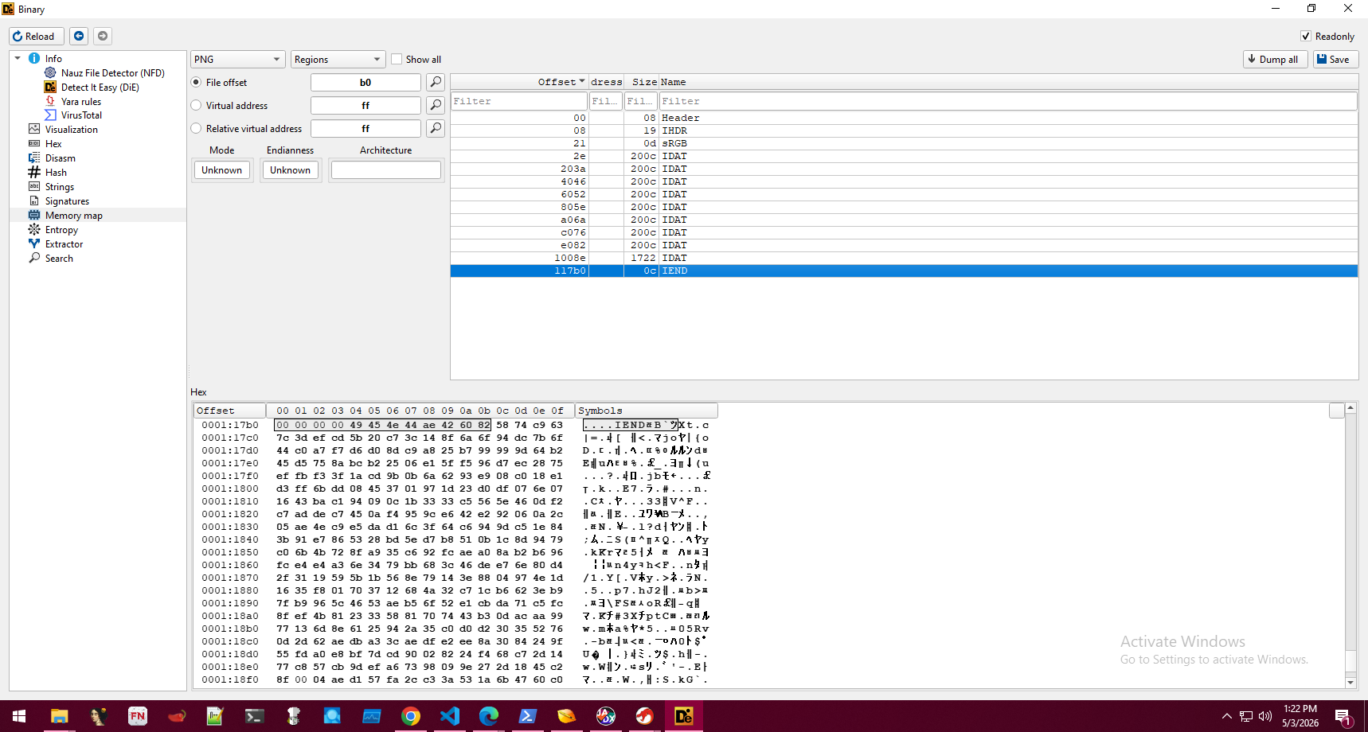Open Nauz File Detector (NFD)
The height and width of the screenshot is (732, 1368).
click(x=112, y=72)
